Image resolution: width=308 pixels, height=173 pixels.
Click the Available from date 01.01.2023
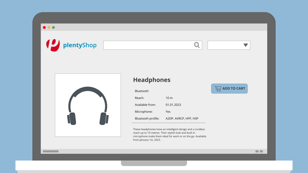173,105
